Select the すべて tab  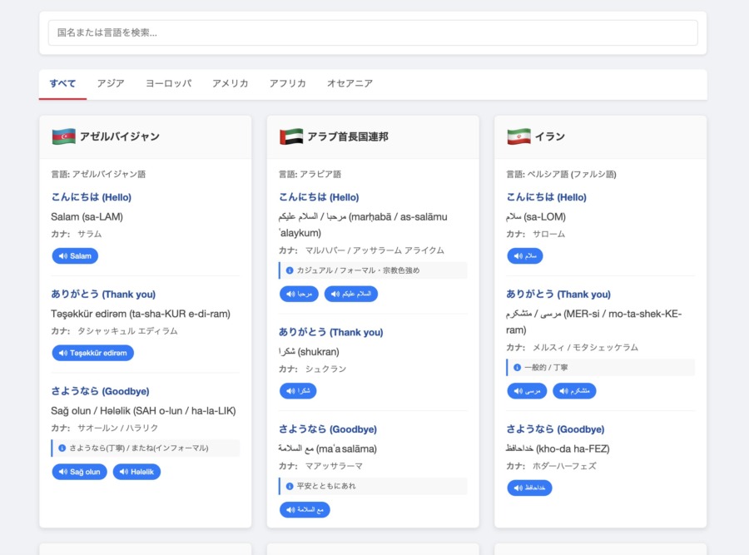tap(62, 83)
